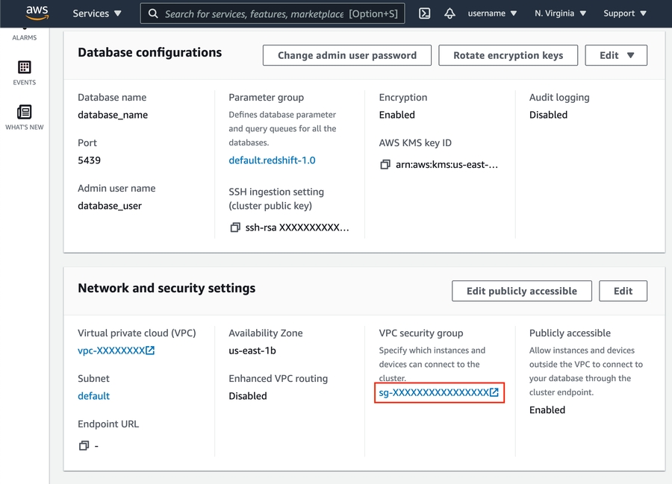Click Change admin user password button
Screen dimensions: 672x484
(x=347, y=55)
